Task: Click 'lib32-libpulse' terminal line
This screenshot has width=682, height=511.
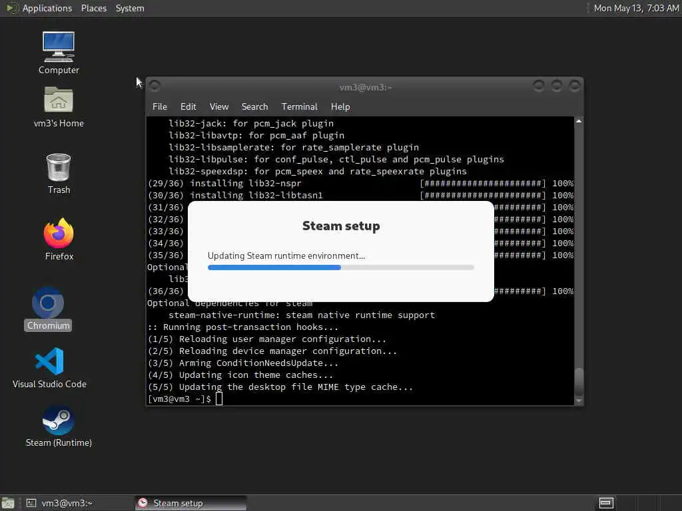Action: tap(336, 160)
